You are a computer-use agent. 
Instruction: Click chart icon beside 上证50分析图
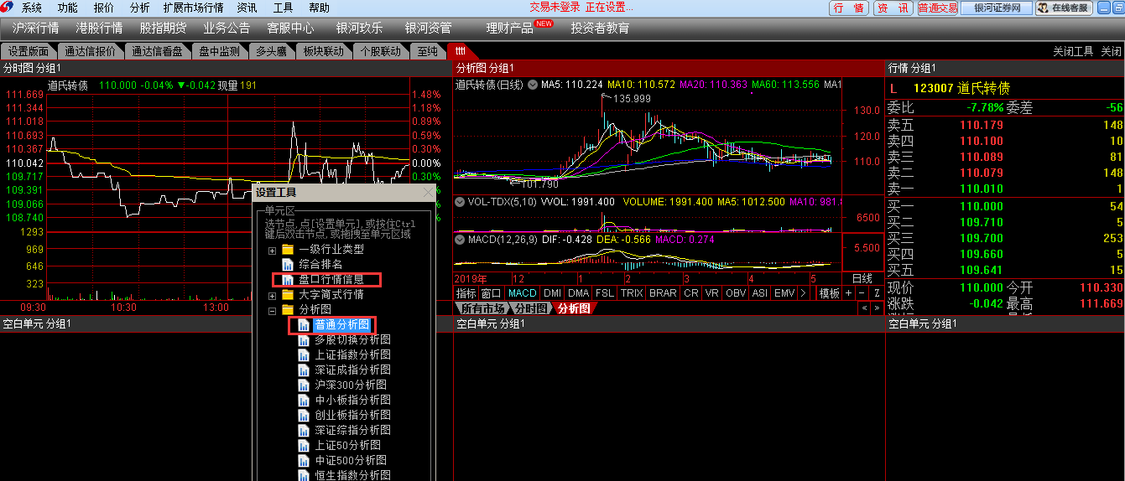[x=304, y=446]
